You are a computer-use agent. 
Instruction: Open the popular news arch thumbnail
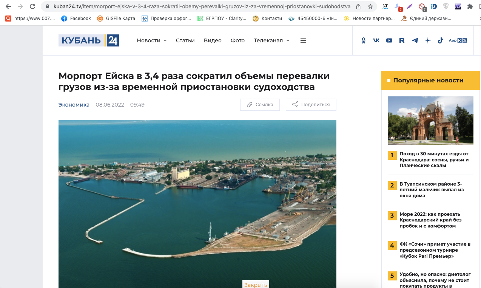430,120
